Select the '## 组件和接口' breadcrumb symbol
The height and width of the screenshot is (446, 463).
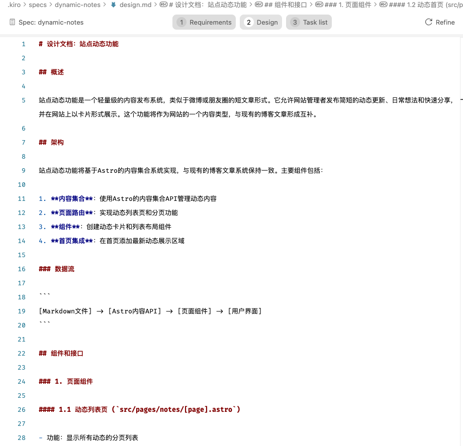click(x=286, y=5)
